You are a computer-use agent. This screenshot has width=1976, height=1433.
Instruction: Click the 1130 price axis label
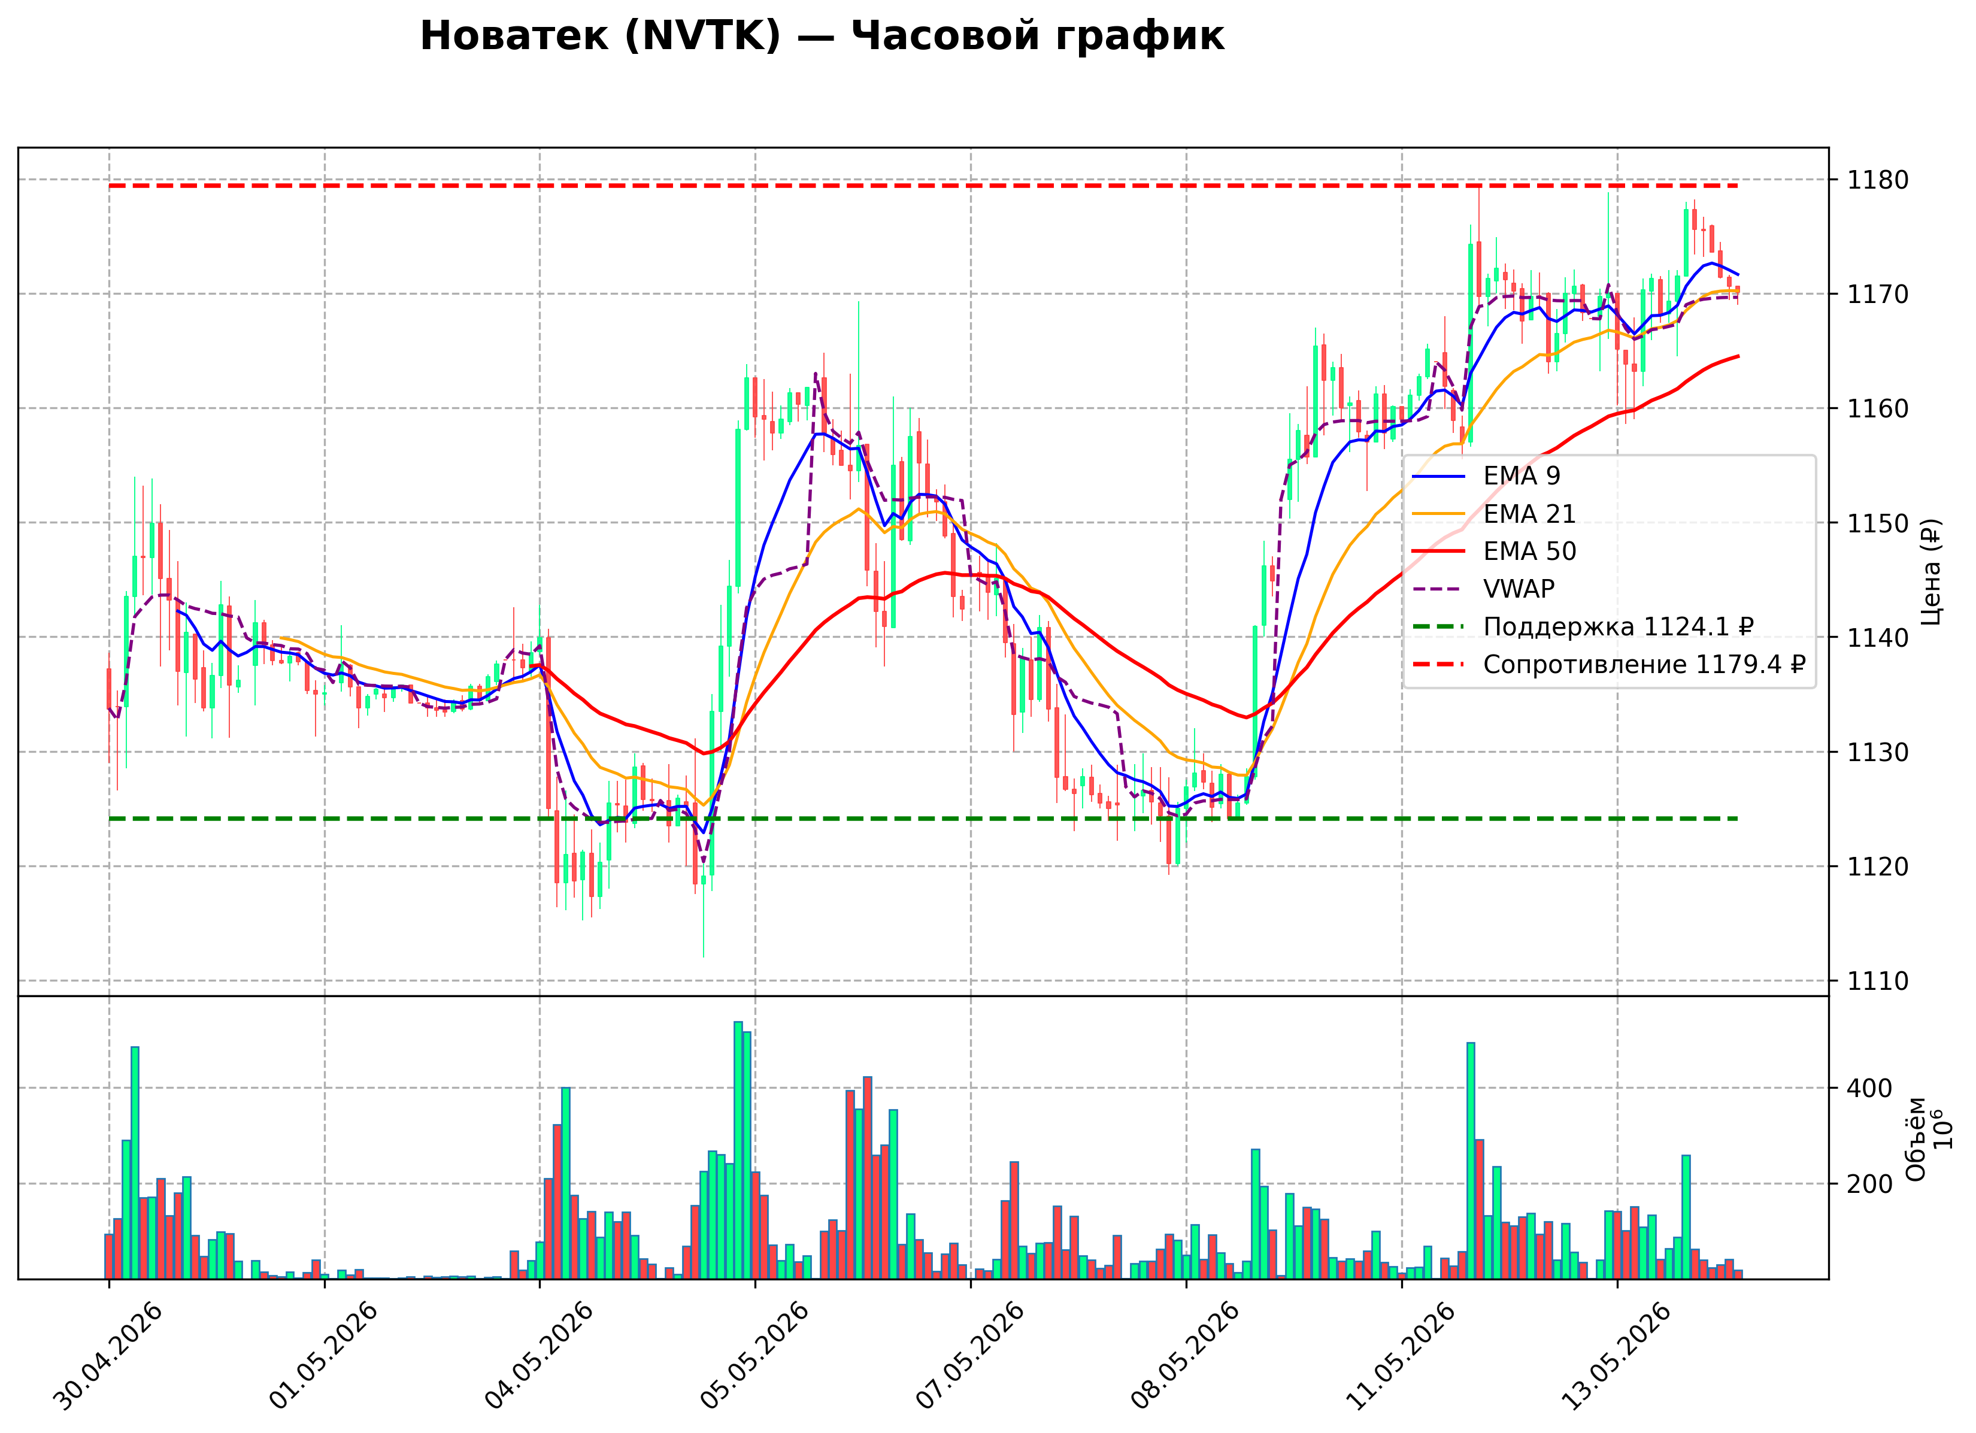1878,752
